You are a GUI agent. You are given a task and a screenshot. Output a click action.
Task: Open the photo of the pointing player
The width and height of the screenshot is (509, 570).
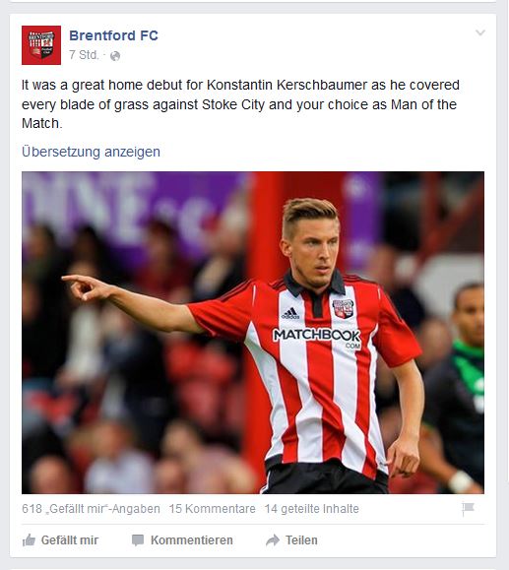click(x=253, y=333)
